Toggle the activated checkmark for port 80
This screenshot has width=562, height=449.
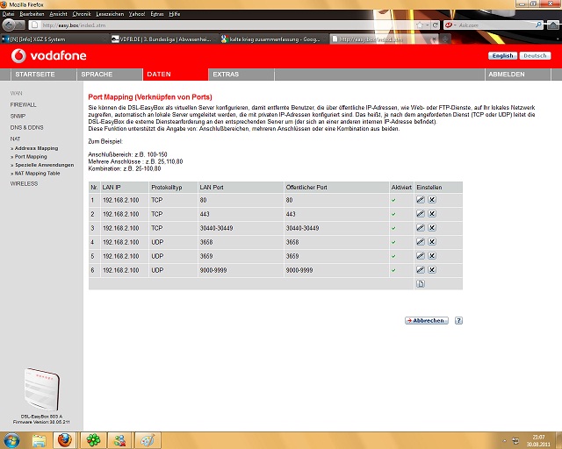(x=393, y=200)
